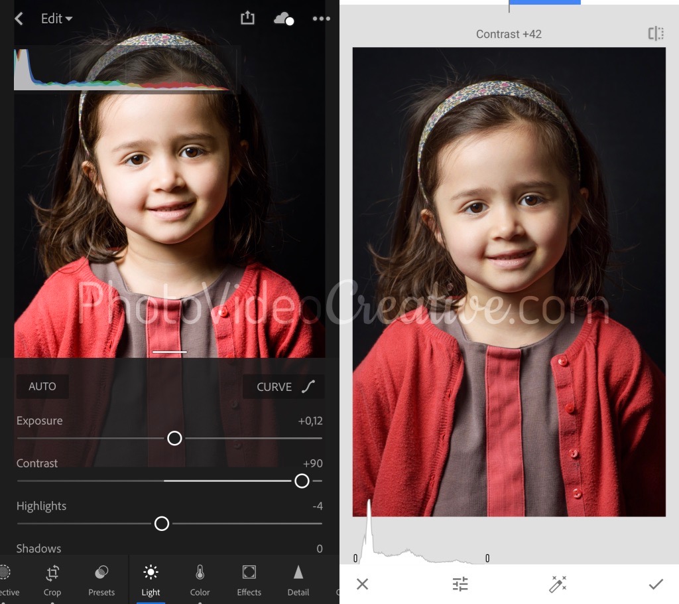The height and width of the screenshot is (604, 679).
Task: Click the AUTO button
Action: (x=42, y=386)
